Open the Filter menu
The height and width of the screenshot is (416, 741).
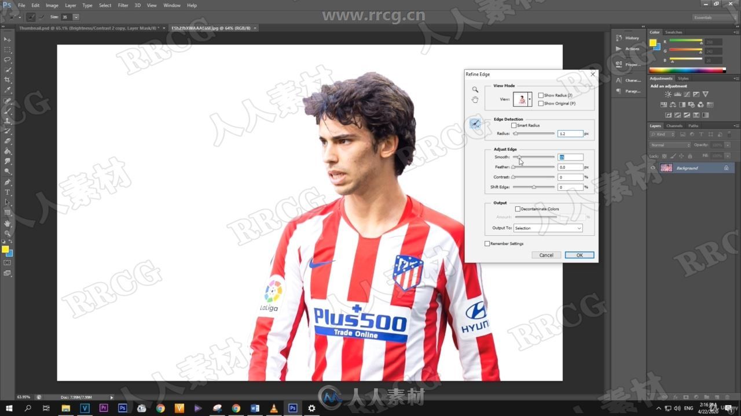(123, 5)
